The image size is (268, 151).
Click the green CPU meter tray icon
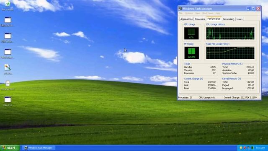pos(253,148)
